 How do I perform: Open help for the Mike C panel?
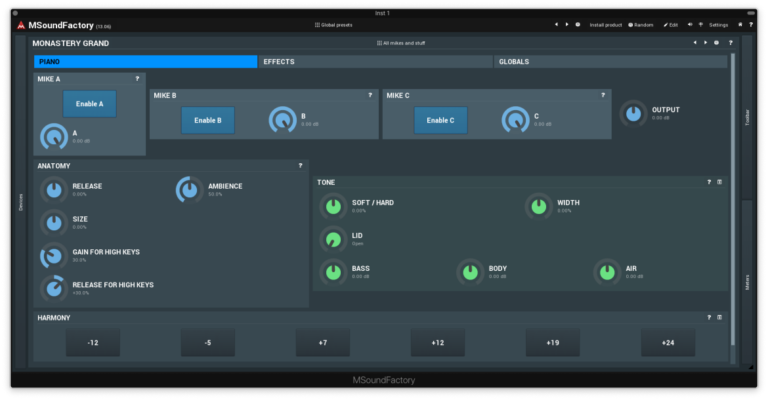(603, 95)
